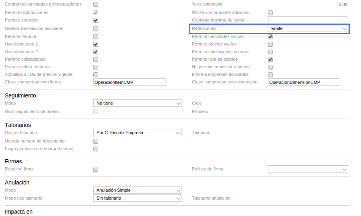Screen dimensions: 361x216
Task: Expand the Seguimiento Modo dropdown
Action: pos(137,103)
